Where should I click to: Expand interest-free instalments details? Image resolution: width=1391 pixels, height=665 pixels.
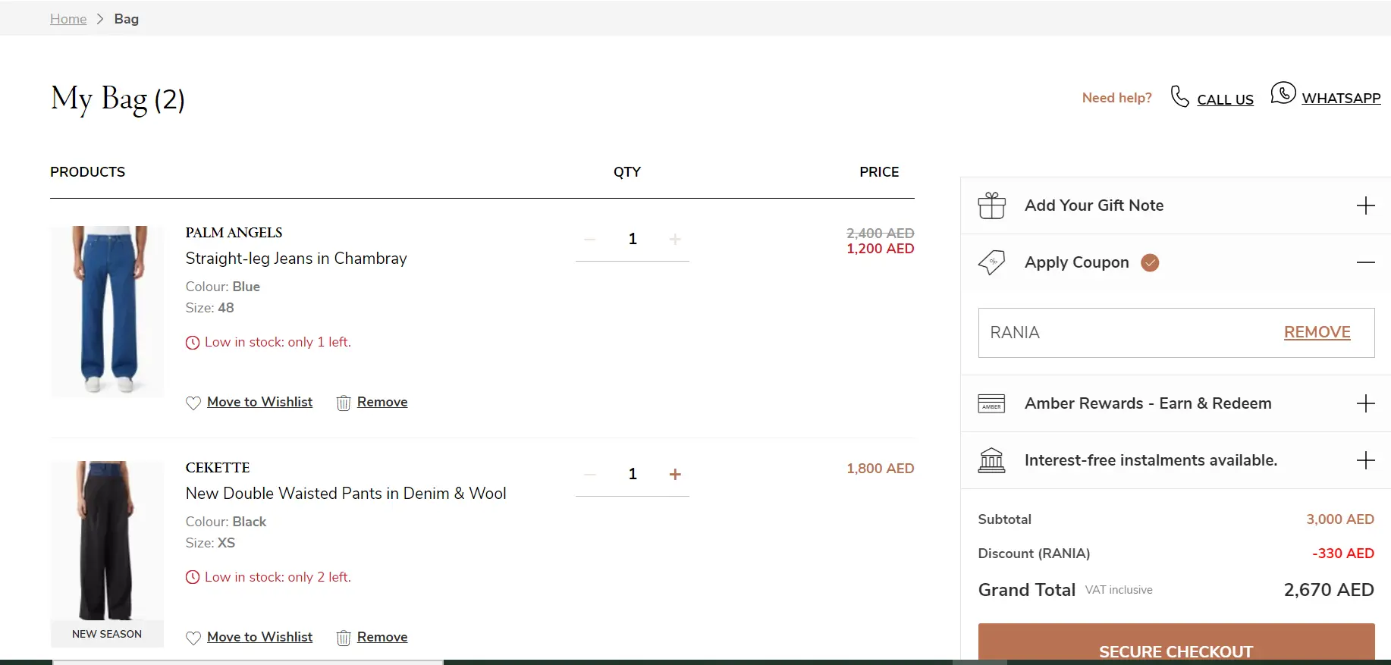[x=1365, y=460]
